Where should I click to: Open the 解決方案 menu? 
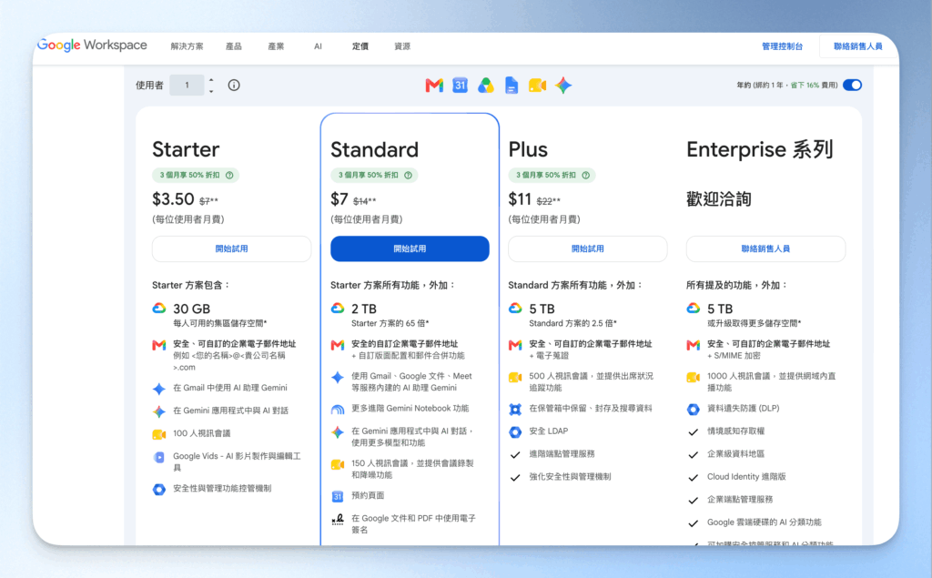[187, 46]
